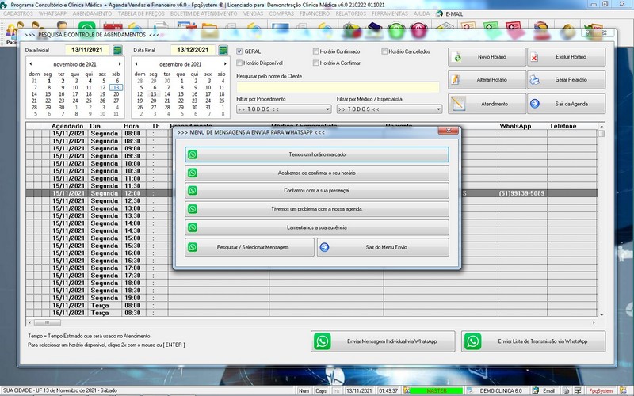Screen dimensions: 634x396
Task: Select the 16/11/2021 Terça 08:30 row
Action: (x=311, y=313)
